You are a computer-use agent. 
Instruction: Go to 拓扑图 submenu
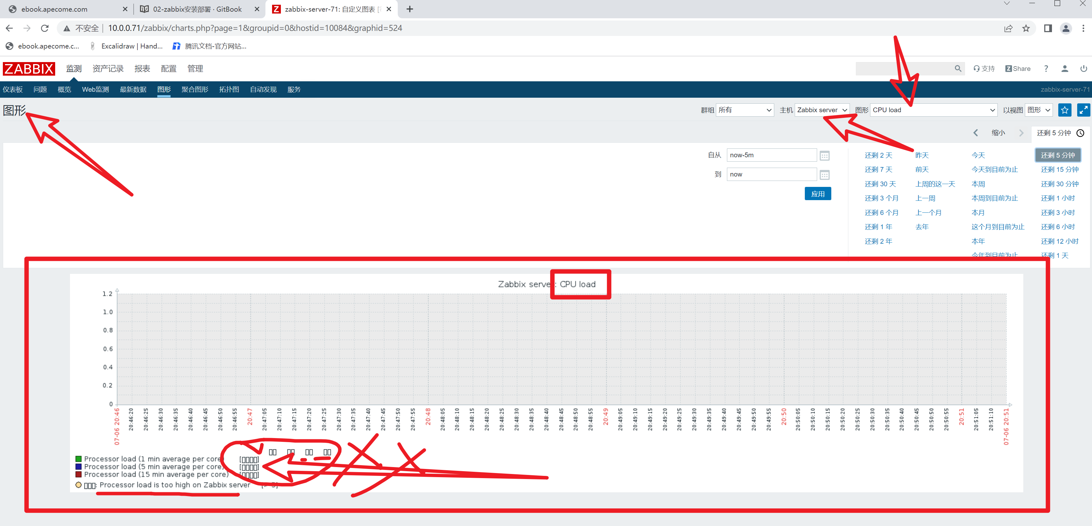click(x=229, y=90)
